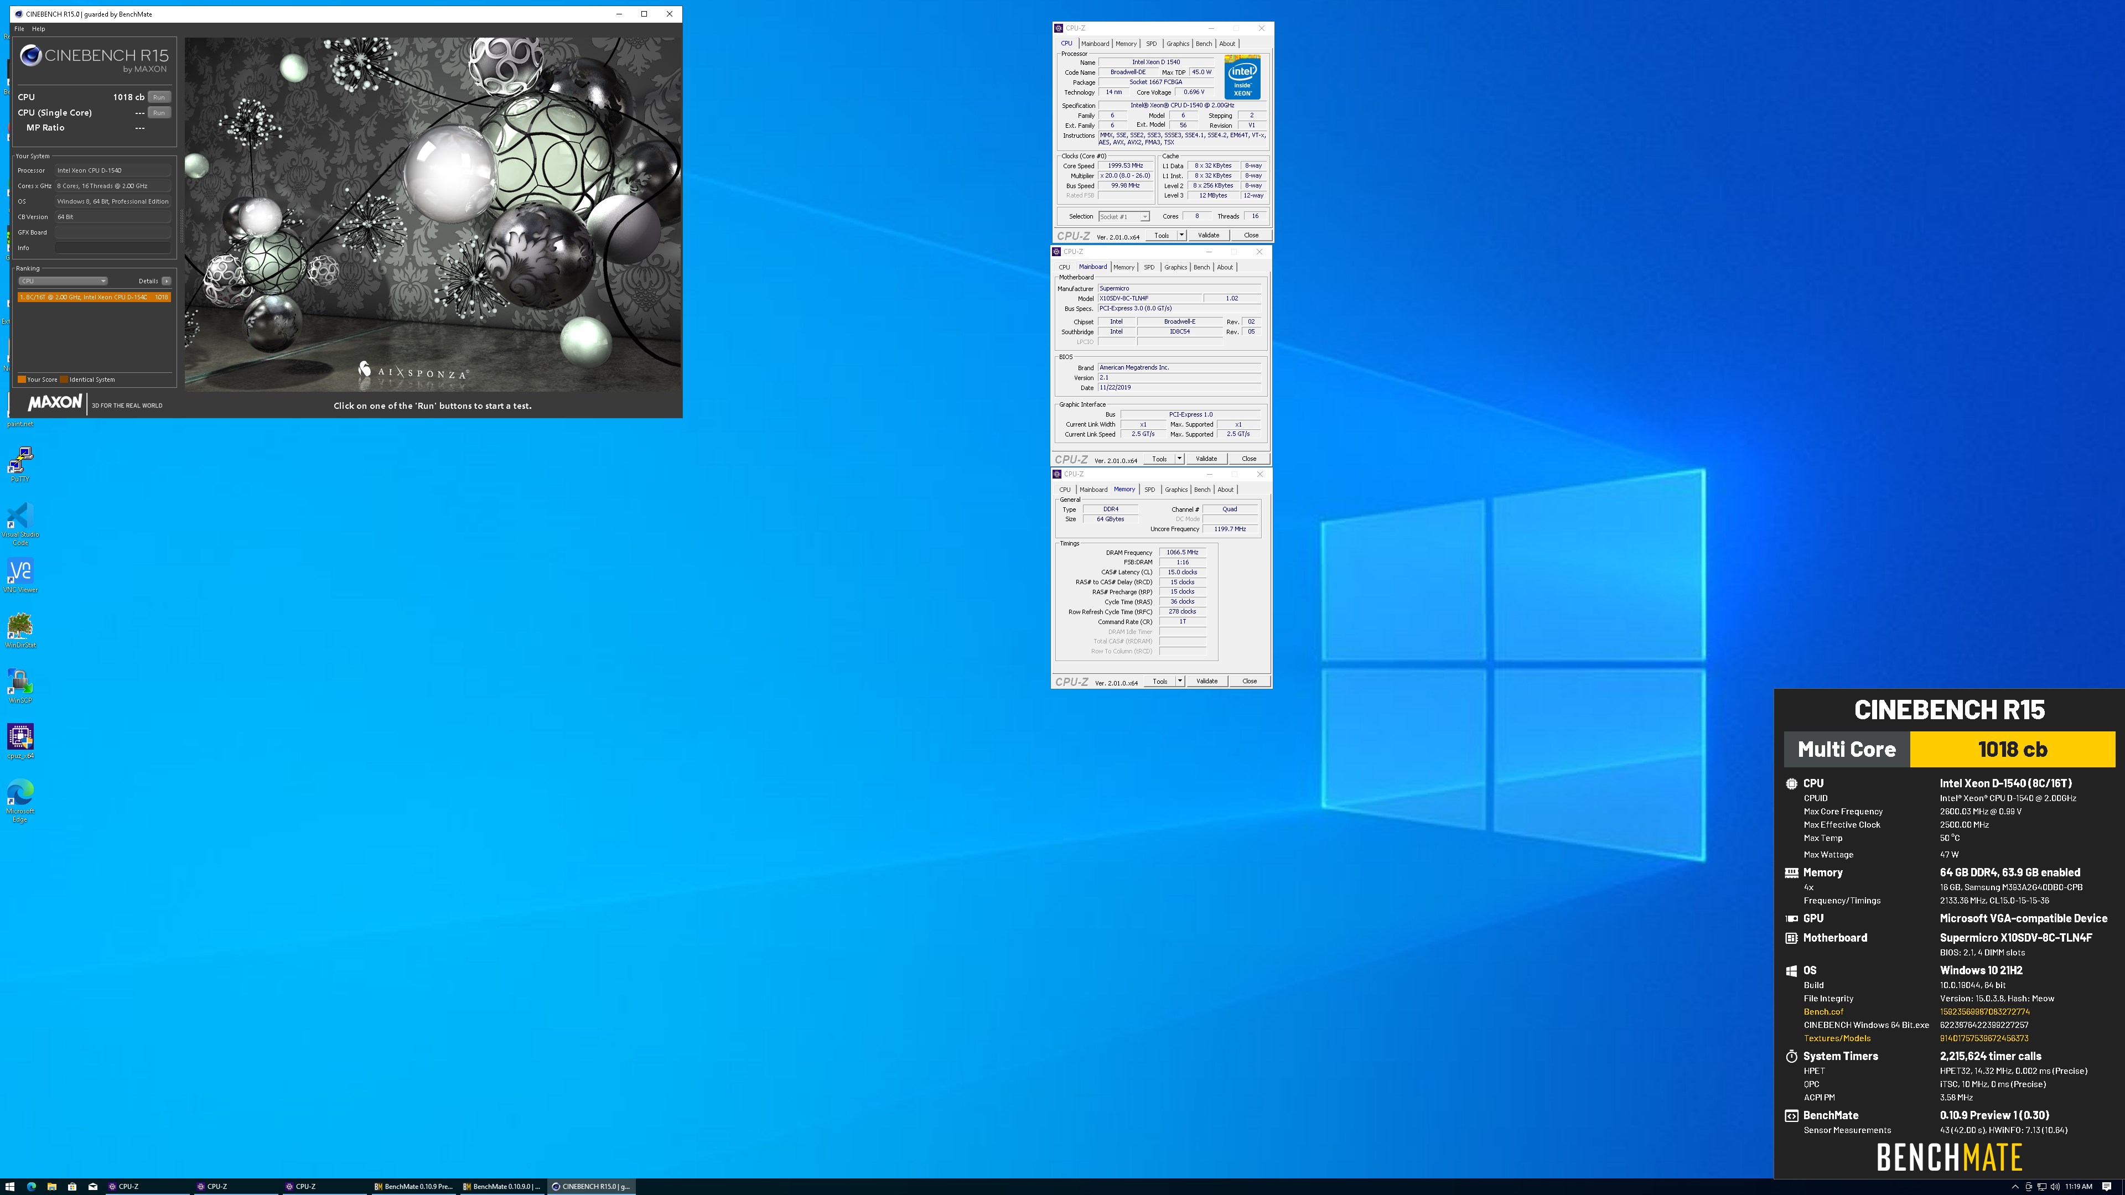Select the 8C/16T Xeon D-1540 ranking row

point(94,297)
